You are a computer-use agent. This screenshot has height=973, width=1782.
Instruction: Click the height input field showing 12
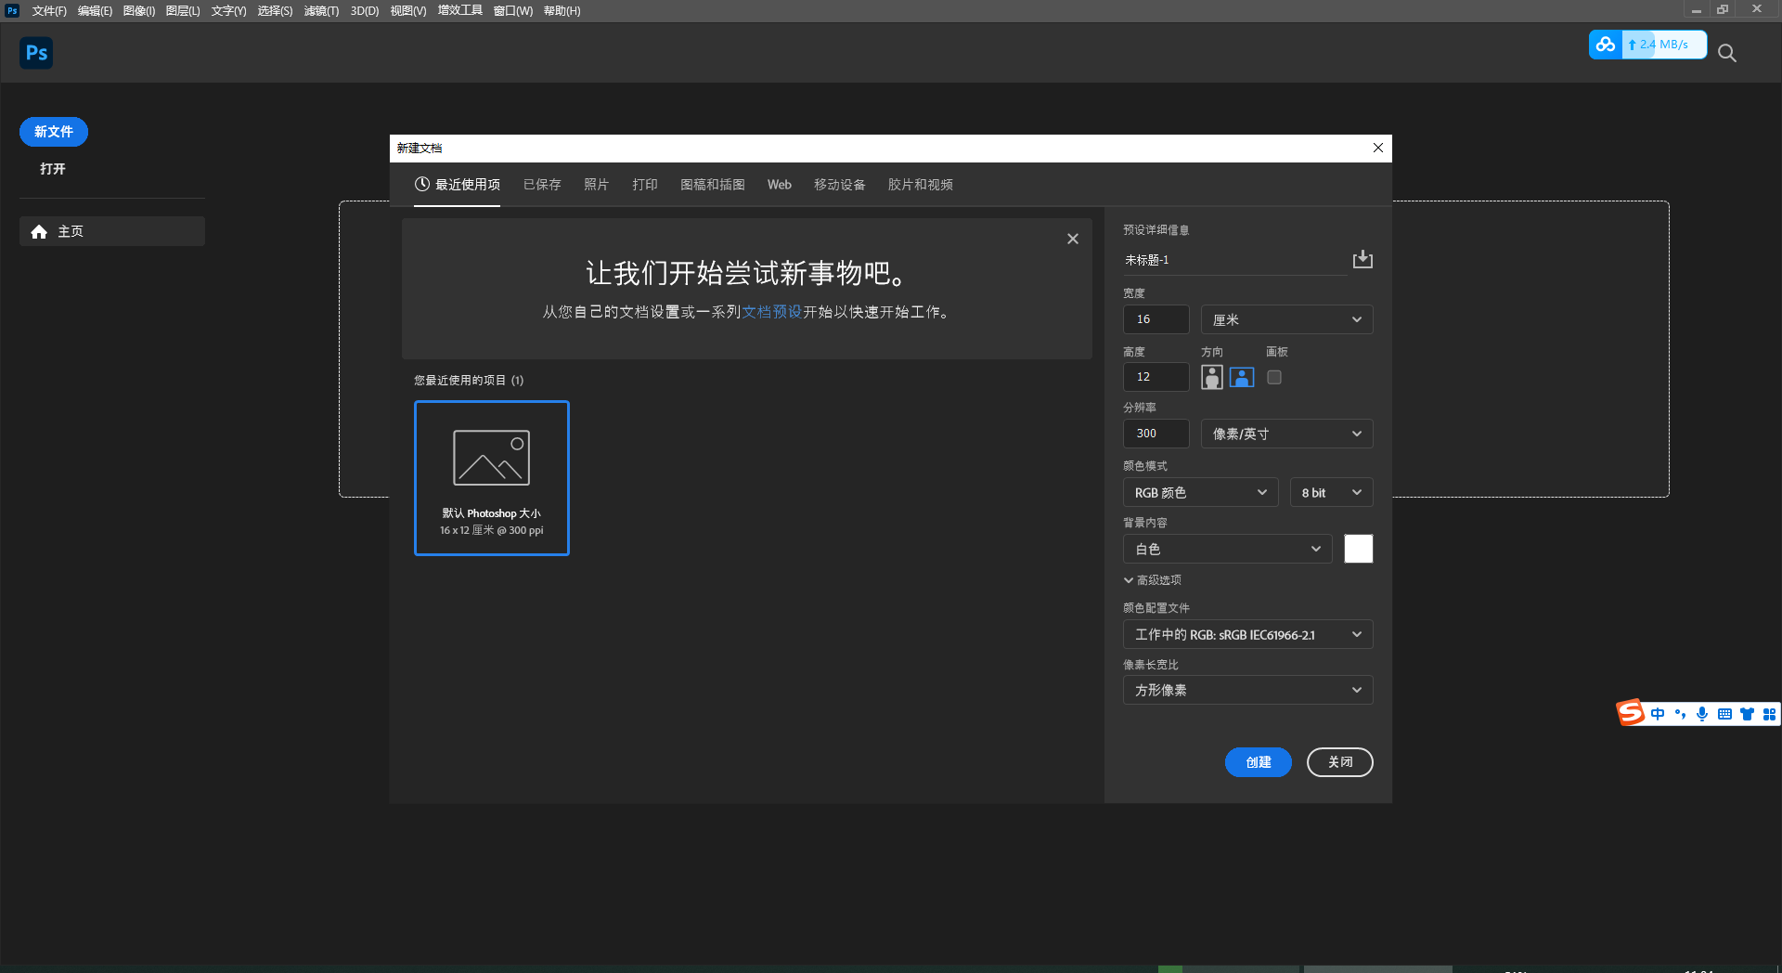pyautogui.click(x=1156, y=377)
